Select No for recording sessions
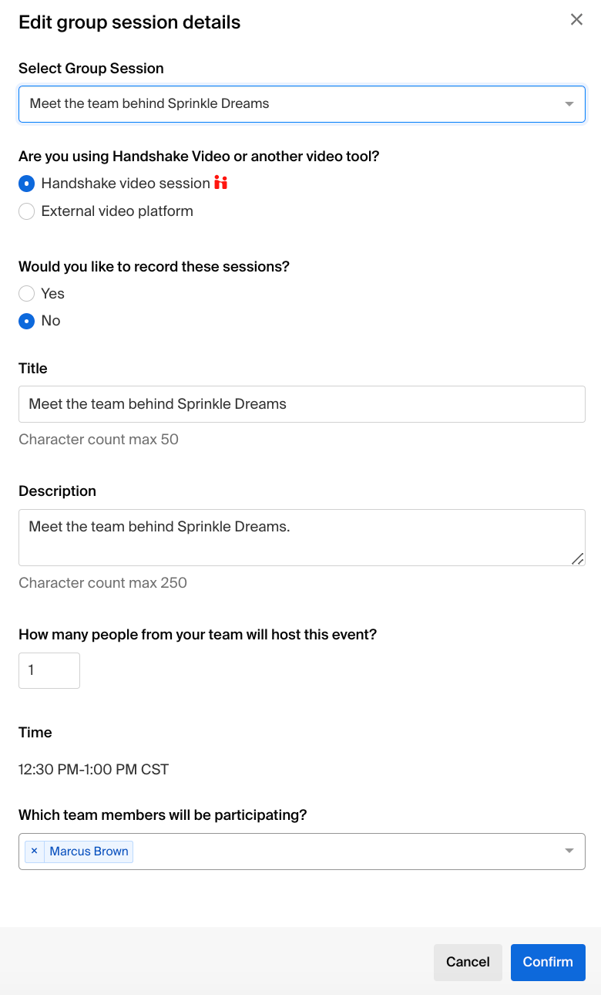The width and height of the screenshot is (601, 995). point(25,321)
